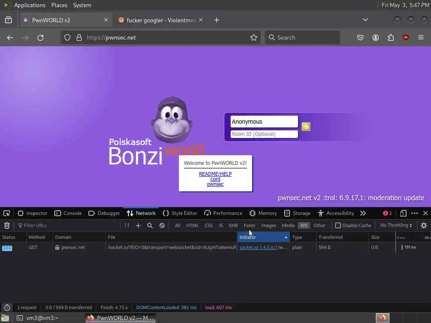Switch to the Console tab
The image size is (431, 323).
[x=68, y=213]
